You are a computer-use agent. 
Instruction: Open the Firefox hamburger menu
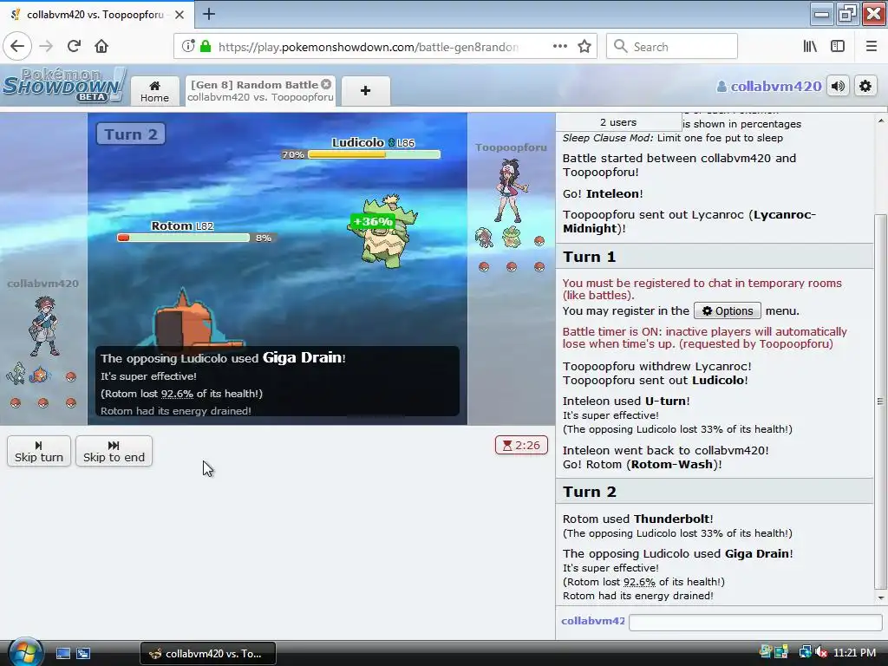coord(871,47)
